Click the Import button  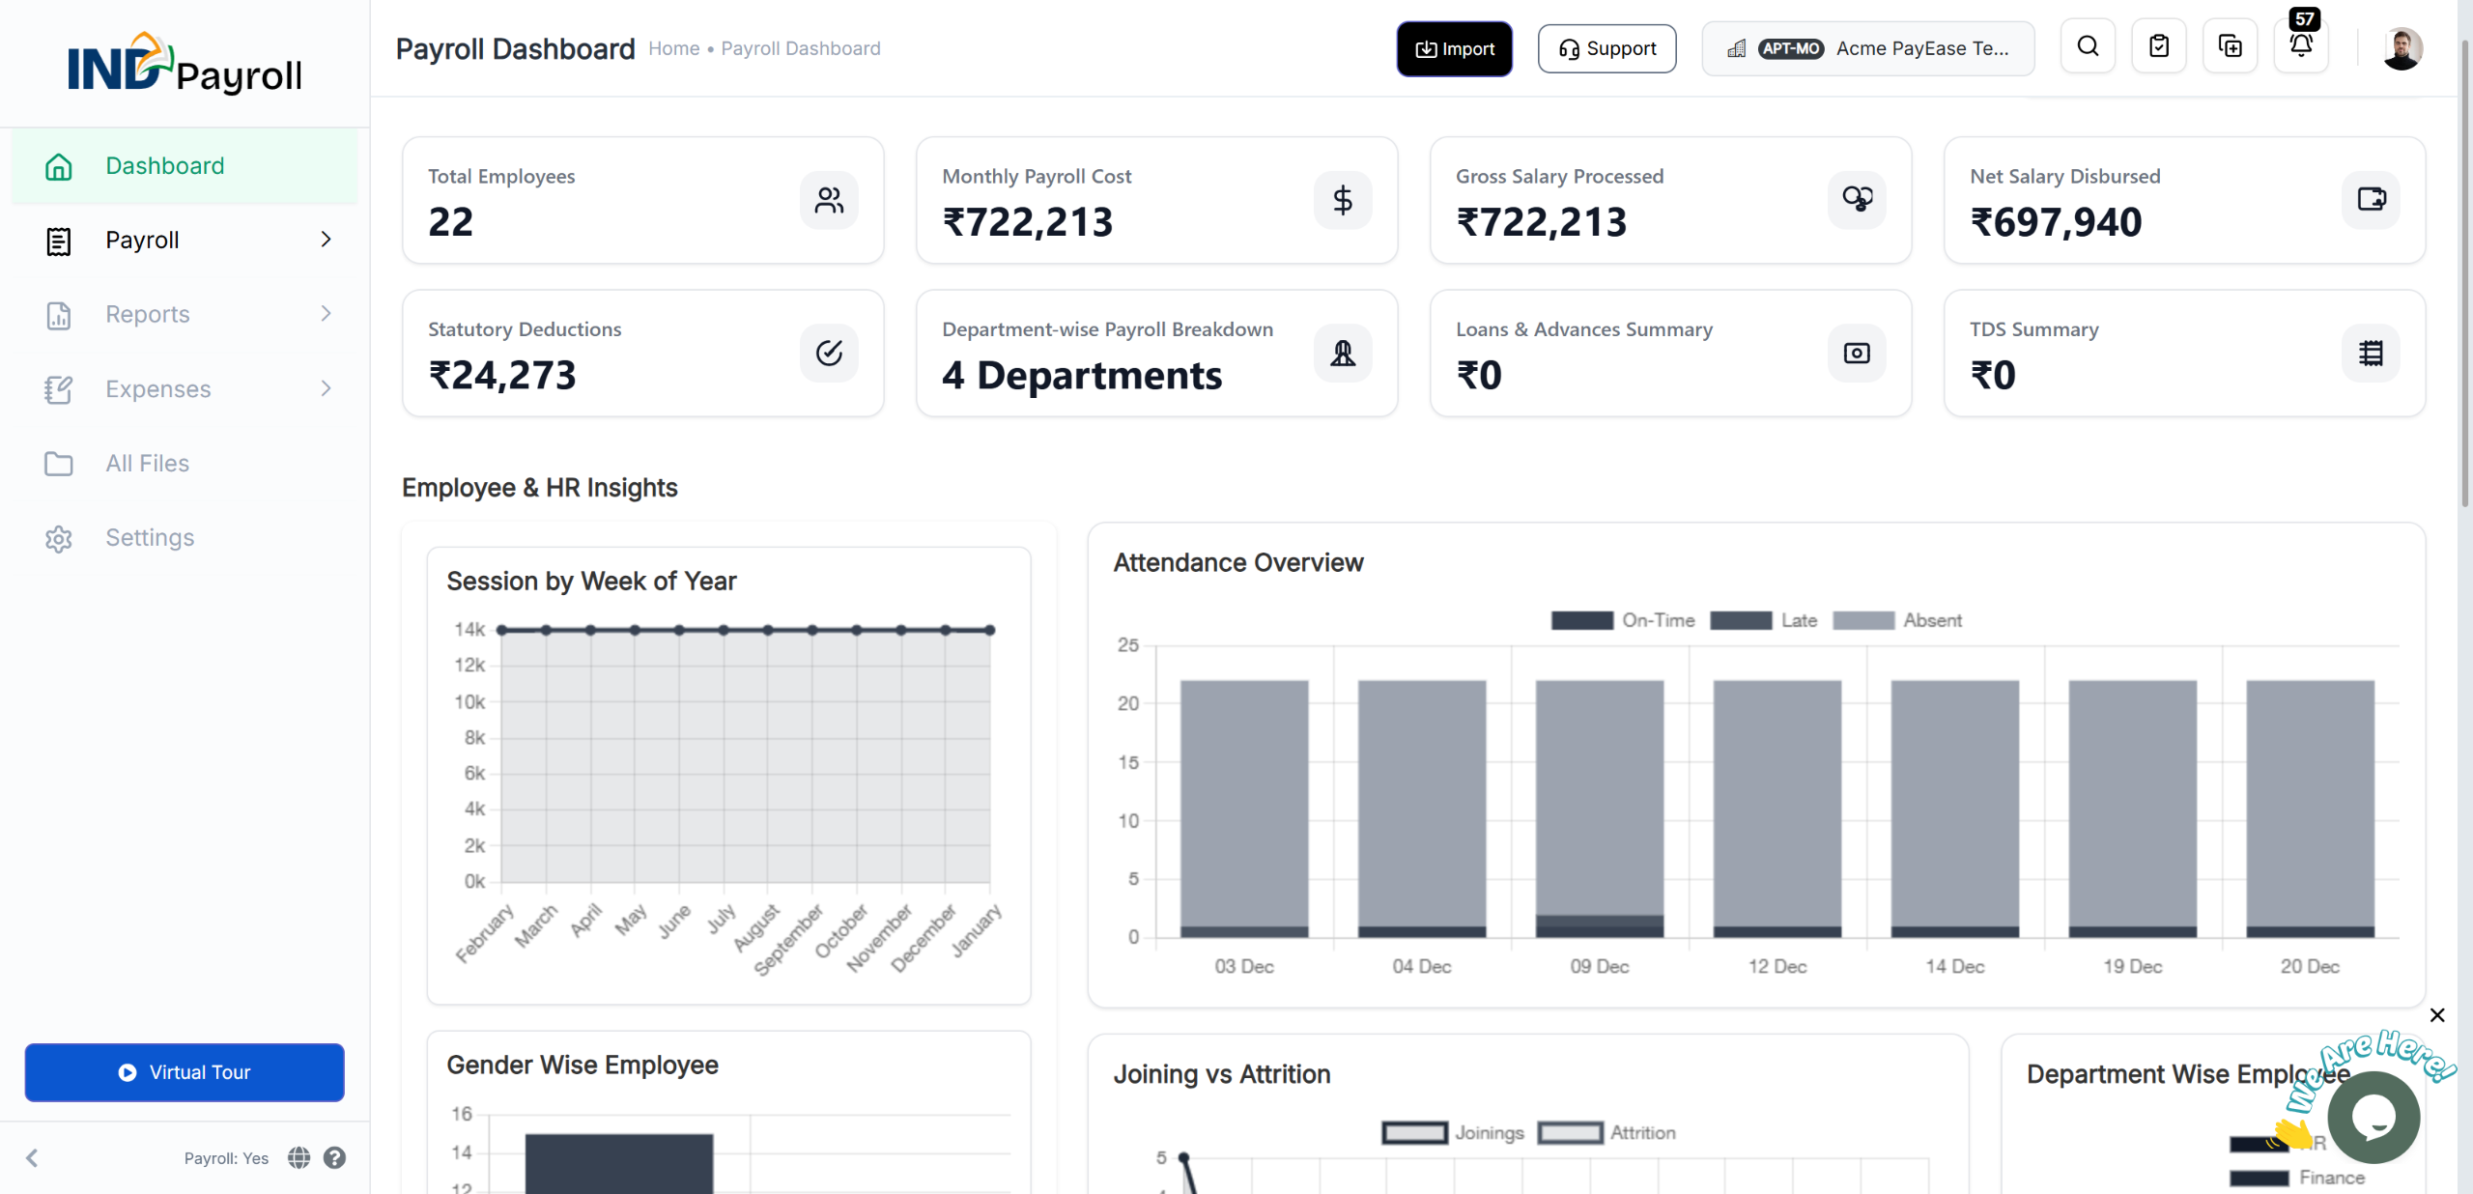tap(1454, 48)
